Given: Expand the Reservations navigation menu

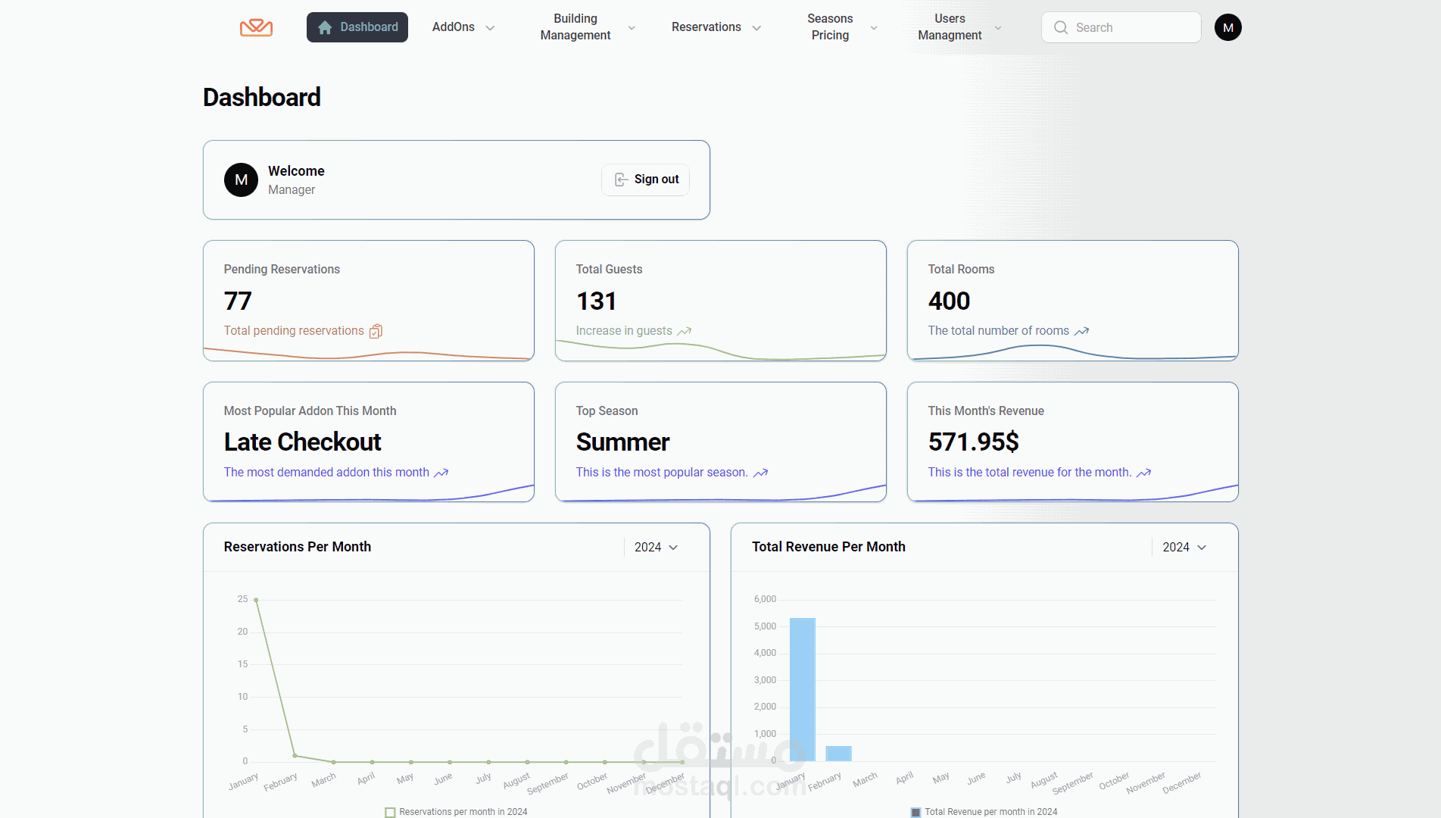Looking at the screenshot, I should click(x=716, y=27).
